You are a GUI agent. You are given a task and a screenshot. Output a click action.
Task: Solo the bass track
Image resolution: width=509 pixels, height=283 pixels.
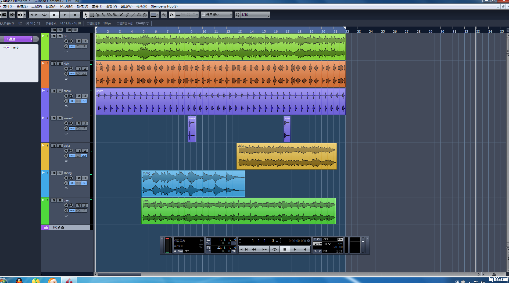[x=60, y=200]
